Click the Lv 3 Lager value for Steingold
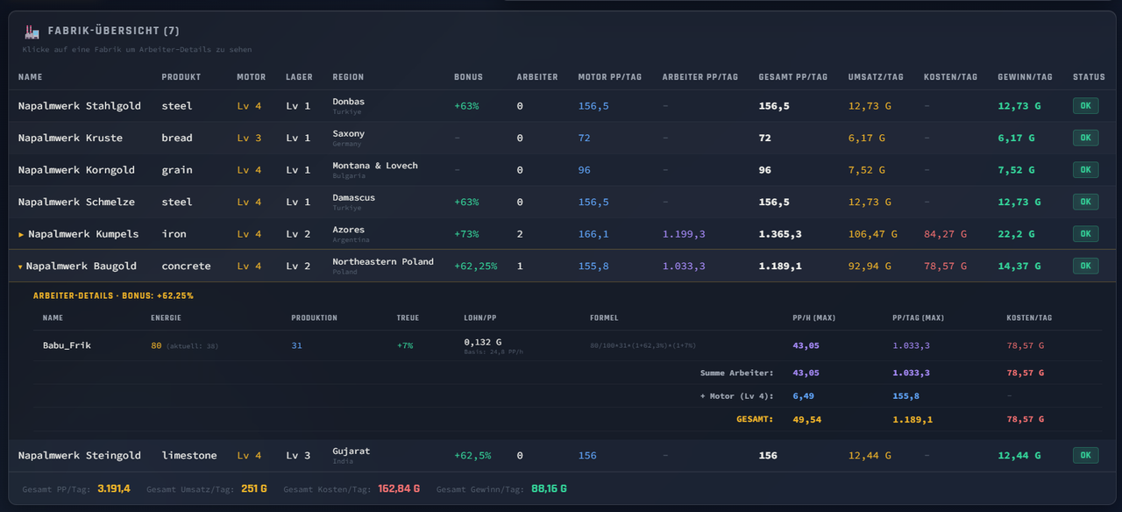Viewport: 1122px width, 512px height. [x=298, y=456]
